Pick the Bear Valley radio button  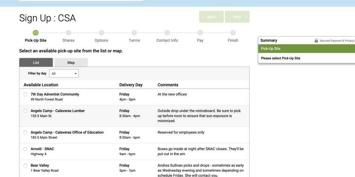click(25, 166)
